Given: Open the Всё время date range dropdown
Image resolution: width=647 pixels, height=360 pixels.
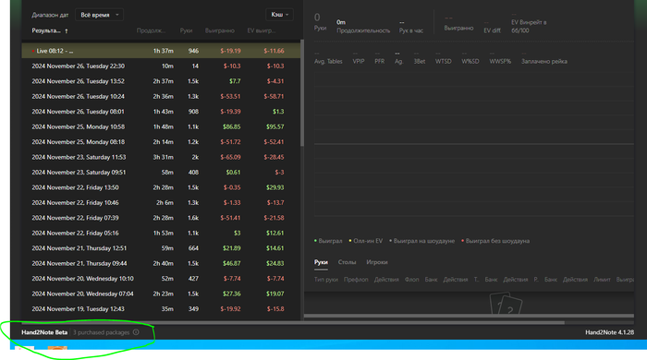Looking at the screenshot, I should 100,15.
